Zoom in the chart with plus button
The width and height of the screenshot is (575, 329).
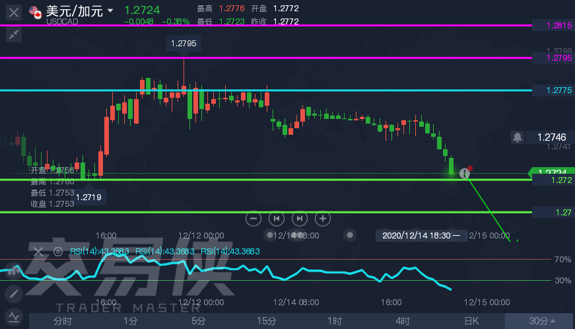coord(322,219)
